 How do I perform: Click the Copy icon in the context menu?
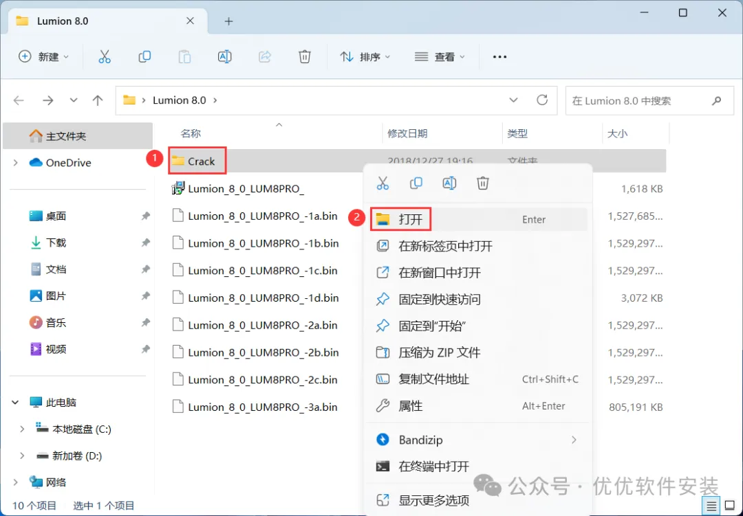pyautogui.click(x=416, y=183)
